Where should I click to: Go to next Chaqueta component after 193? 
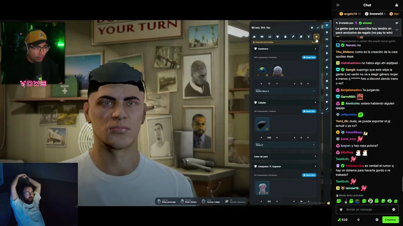coord(277,202)
